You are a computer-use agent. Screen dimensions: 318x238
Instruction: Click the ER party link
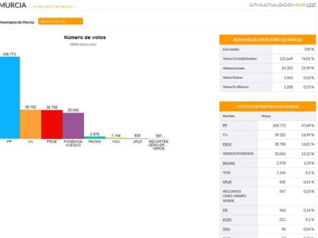pos(225,210)
